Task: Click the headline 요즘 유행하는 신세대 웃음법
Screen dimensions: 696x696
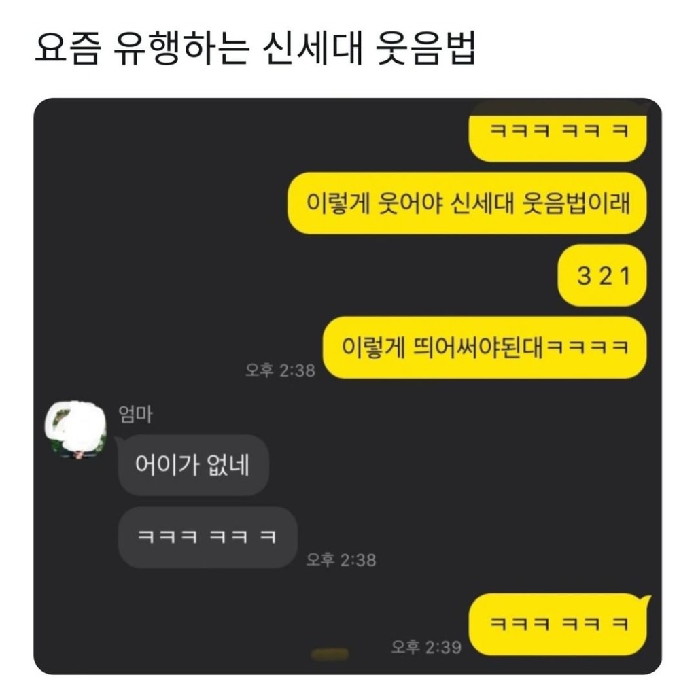Action: point(256,49)
